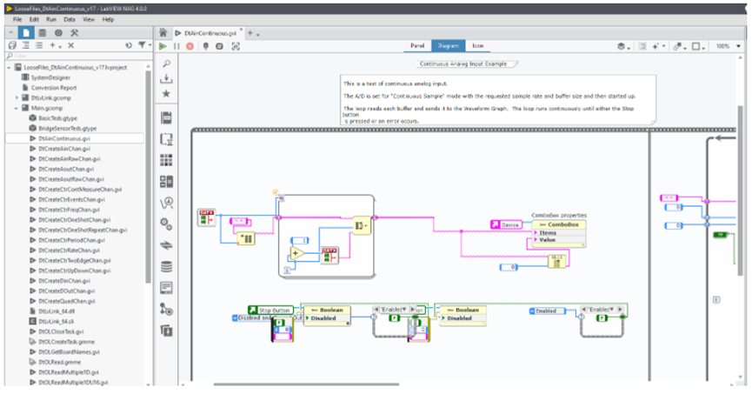
Task: Open the favorites star palette
Action: (166, 93)
